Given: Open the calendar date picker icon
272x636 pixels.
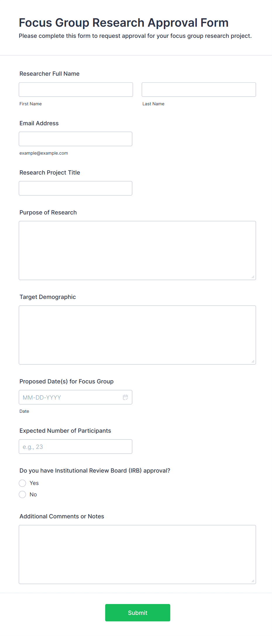Looking at the screenshot, I should [x=125, y=397].
